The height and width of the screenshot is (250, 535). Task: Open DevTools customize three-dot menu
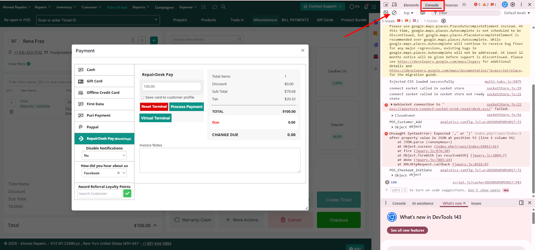[x=521, y=5]
